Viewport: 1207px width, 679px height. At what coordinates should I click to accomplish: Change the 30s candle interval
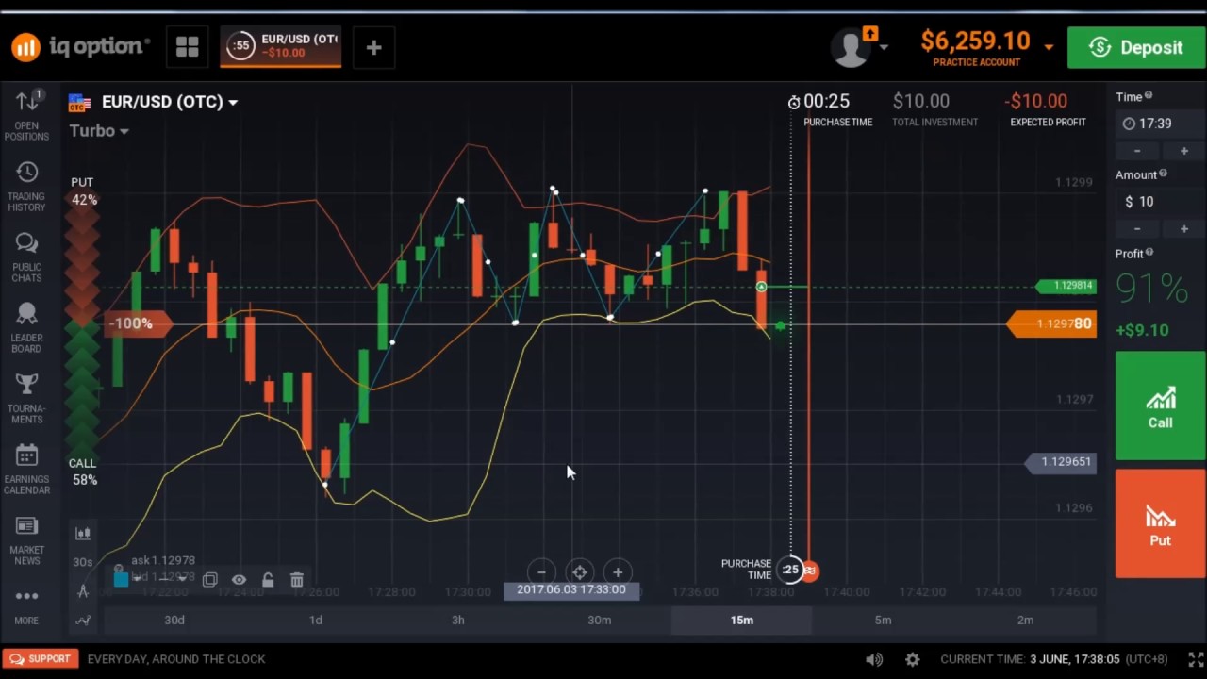click(83, 562)
